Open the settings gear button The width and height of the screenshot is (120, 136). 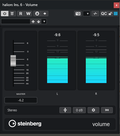[x=93, y=110]
